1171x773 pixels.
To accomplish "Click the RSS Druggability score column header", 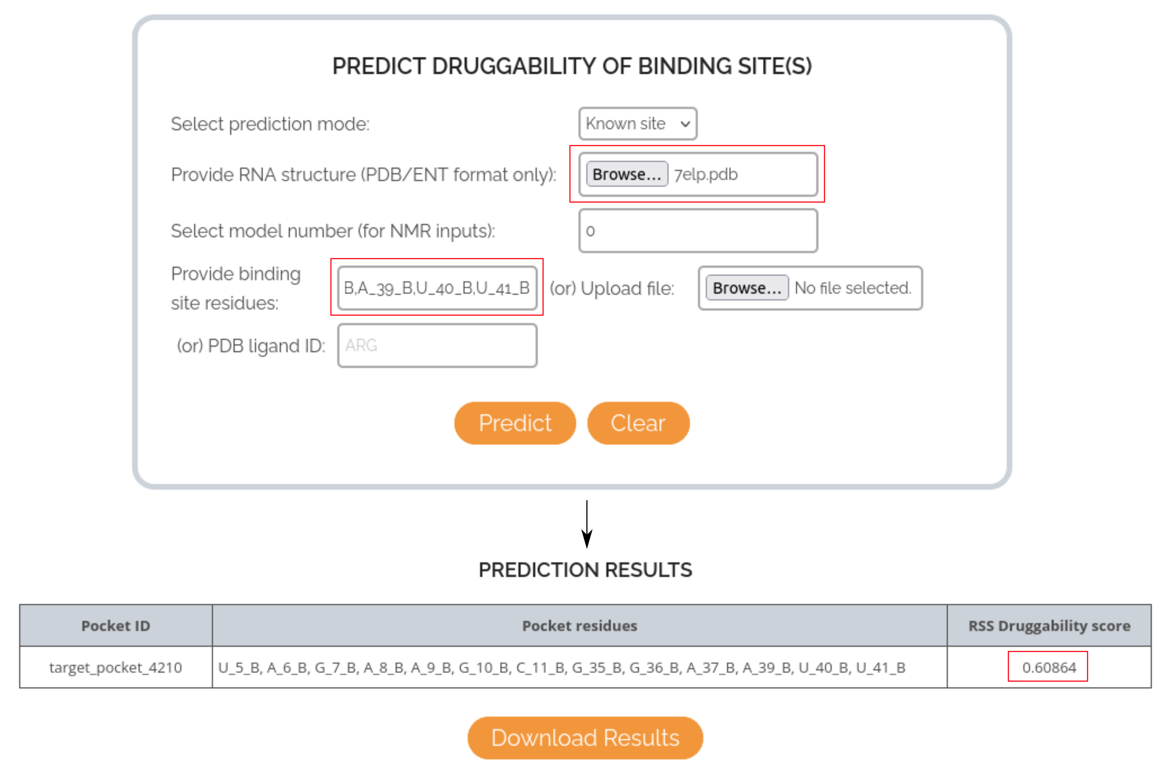I will click(1049, 626).
